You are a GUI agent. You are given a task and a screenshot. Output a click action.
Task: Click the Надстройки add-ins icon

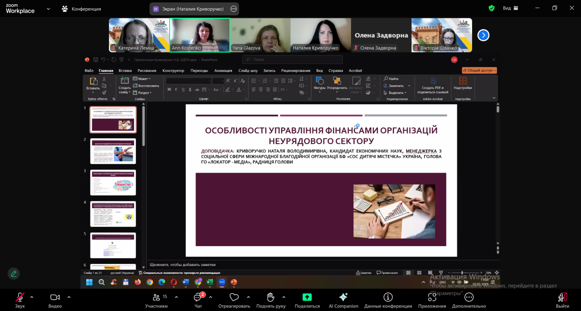(x=463, y=81)
